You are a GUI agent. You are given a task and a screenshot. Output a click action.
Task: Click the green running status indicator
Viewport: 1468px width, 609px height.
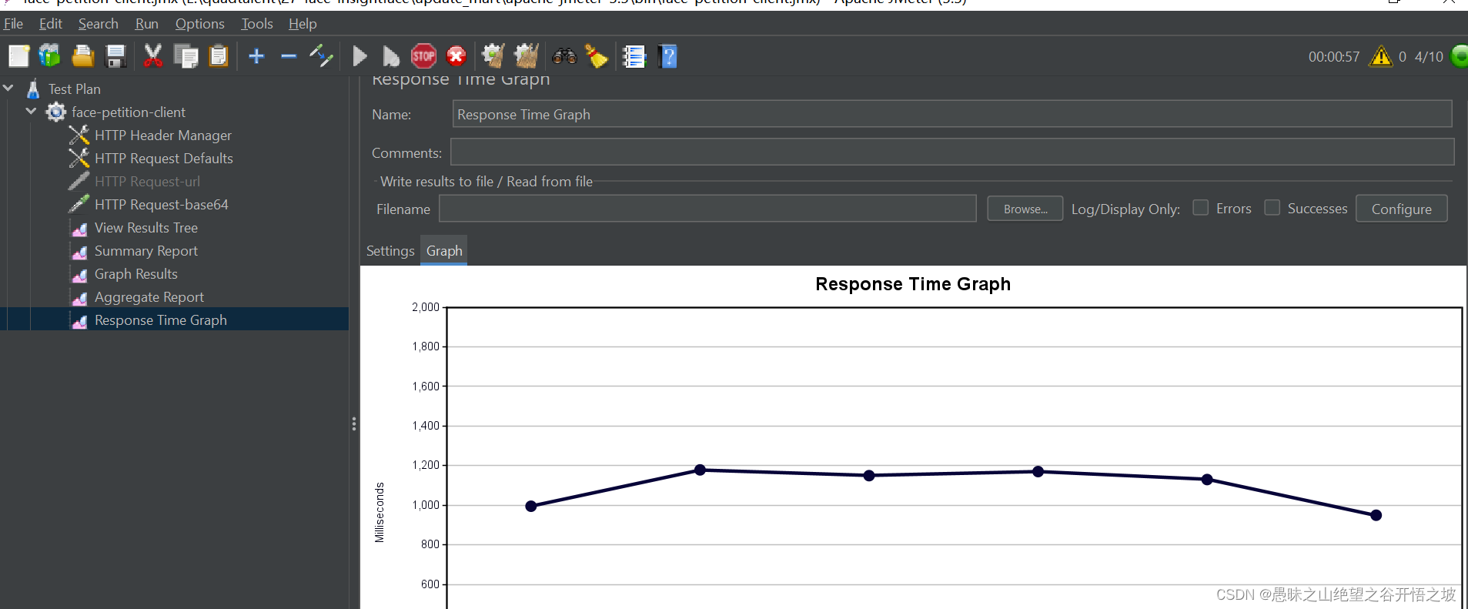point(1460,56)
